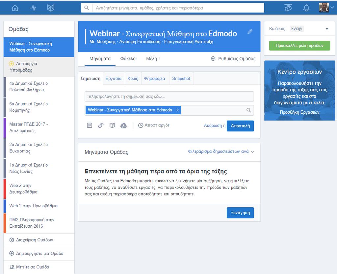Attach a file using the document icon
337x274 pixels.
[x=90, y=125]
